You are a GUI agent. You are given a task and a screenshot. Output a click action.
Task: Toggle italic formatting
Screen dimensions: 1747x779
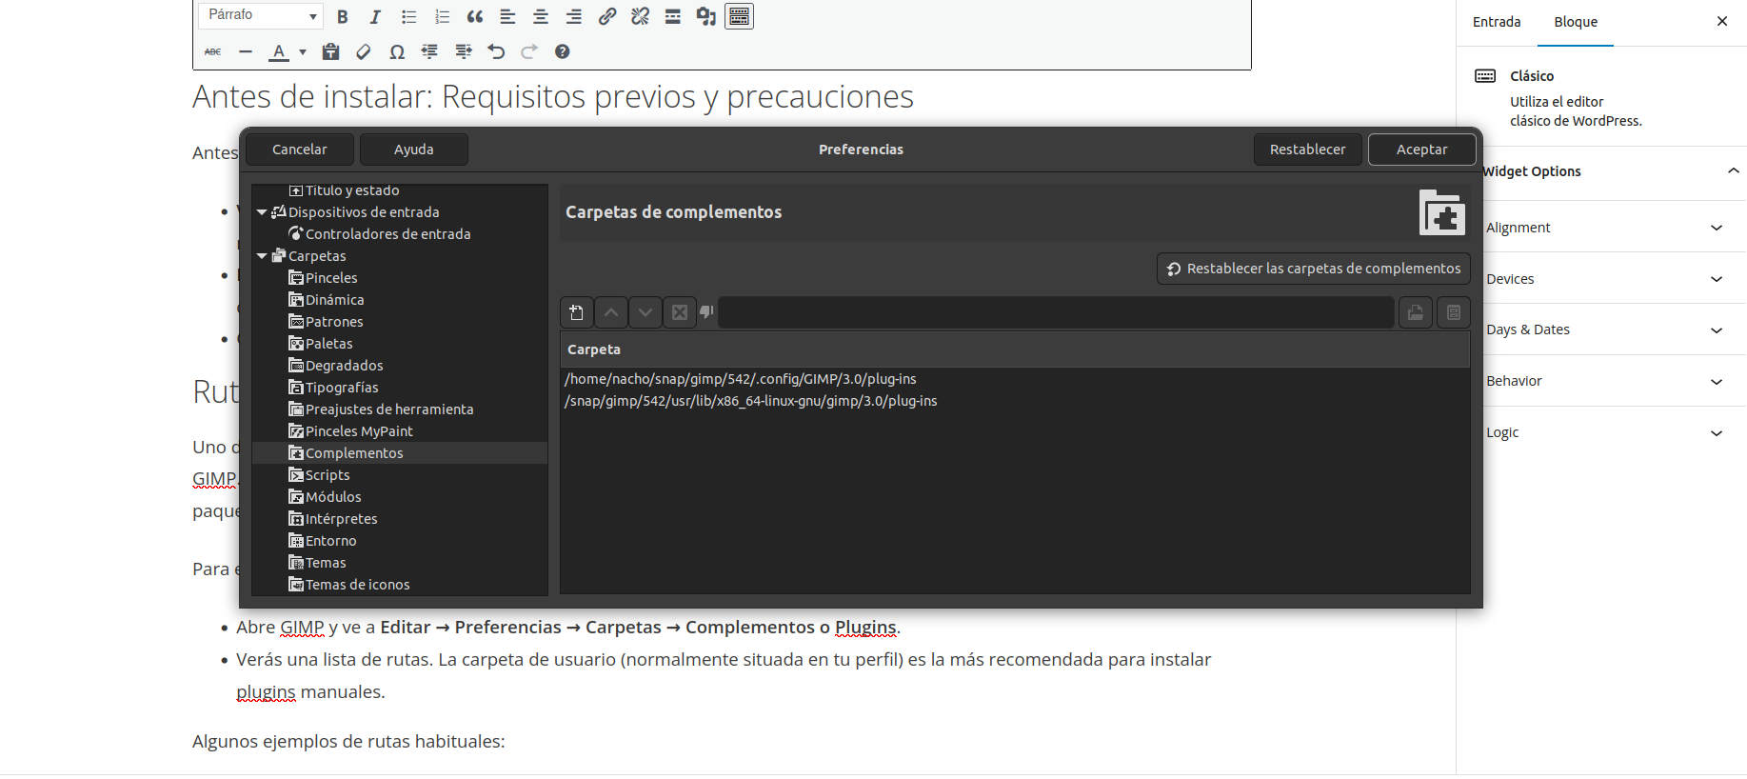point(375,16)
